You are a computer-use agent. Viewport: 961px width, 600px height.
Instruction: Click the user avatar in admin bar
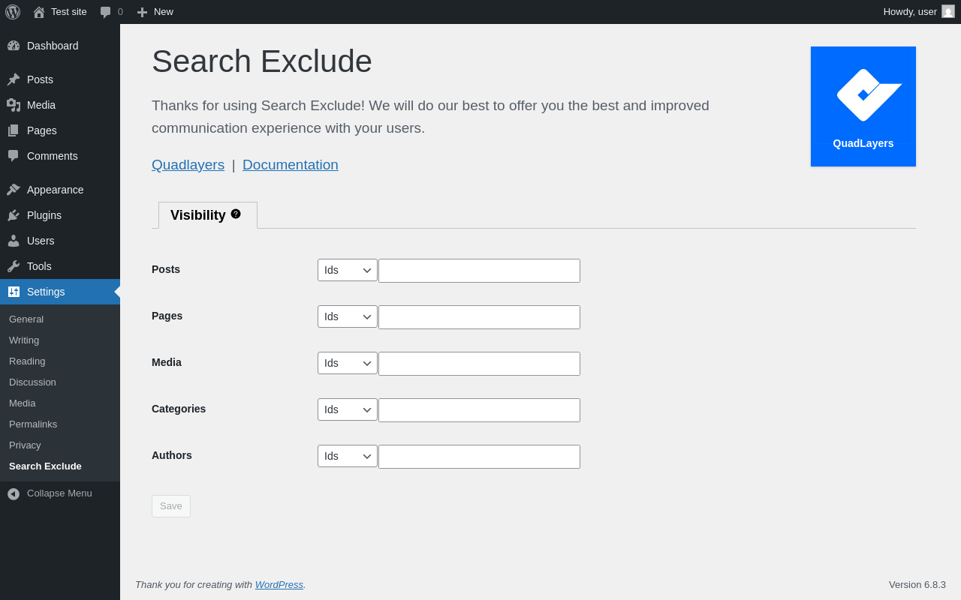pyautogui.click(x=948, y=11)
